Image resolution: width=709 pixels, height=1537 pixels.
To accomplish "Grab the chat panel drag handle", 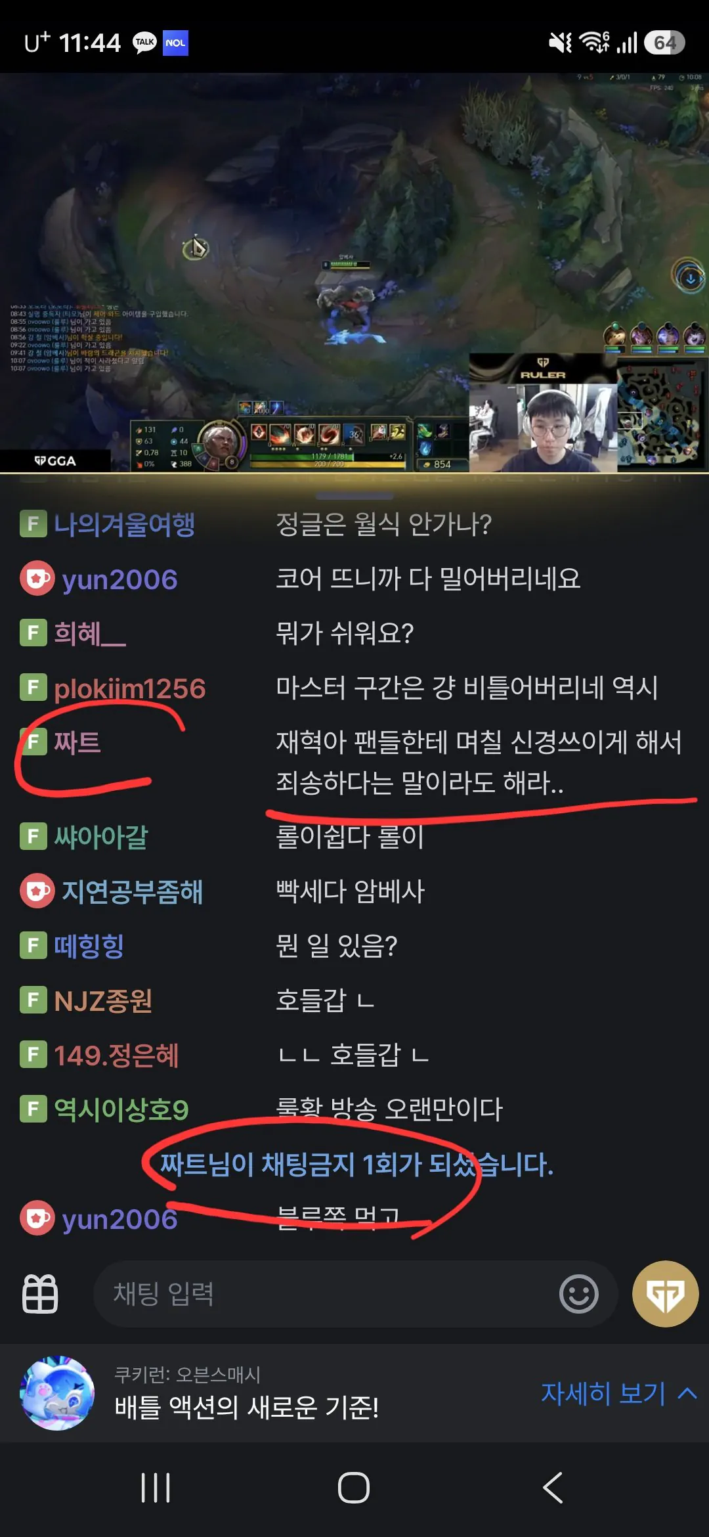I will click(354, 496).
